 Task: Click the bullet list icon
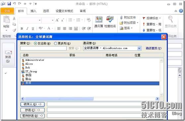(70, 20)
